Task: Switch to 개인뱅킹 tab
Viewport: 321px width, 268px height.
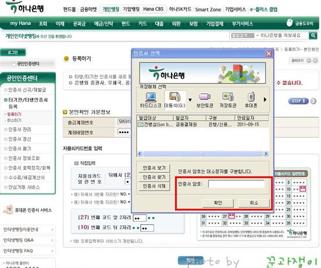Action: (x=111, y=9)
